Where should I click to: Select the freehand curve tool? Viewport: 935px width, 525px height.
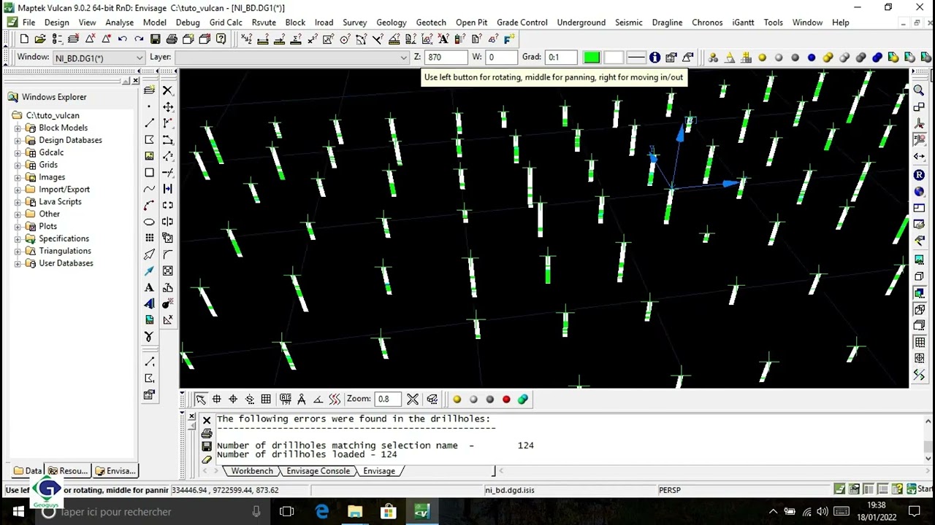(x=149, y=189)
